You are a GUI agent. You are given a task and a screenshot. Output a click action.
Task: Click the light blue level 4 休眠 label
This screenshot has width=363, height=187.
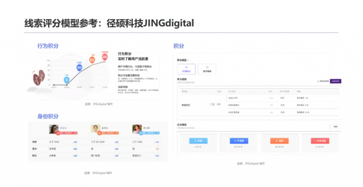(x=198, y=141)
